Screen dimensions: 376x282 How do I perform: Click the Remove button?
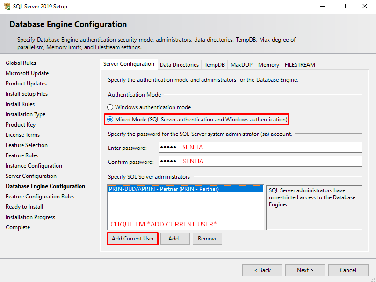point(208,239)
